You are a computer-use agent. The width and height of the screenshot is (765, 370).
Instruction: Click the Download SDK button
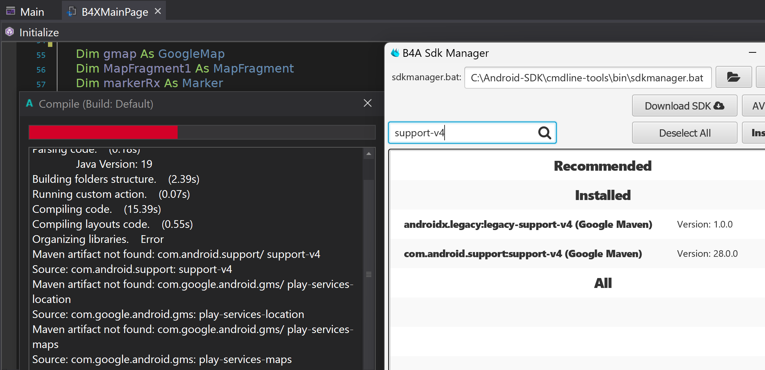[x=684, y=106]
